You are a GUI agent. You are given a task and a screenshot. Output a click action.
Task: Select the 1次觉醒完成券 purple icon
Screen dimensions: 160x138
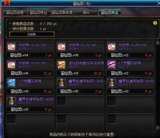pyautogui.click(x=111, y=65)
